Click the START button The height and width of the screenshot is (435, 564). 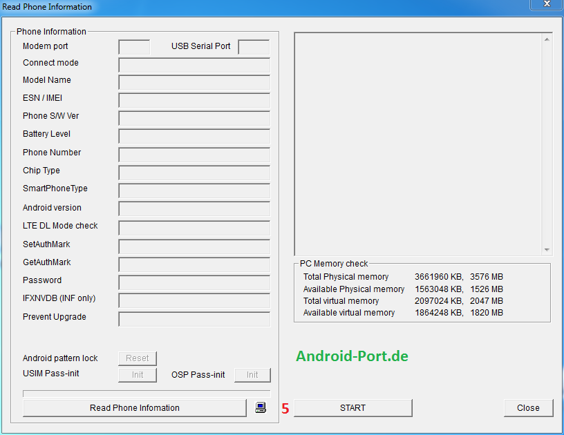pyautogui.click(x=352, y=408)
